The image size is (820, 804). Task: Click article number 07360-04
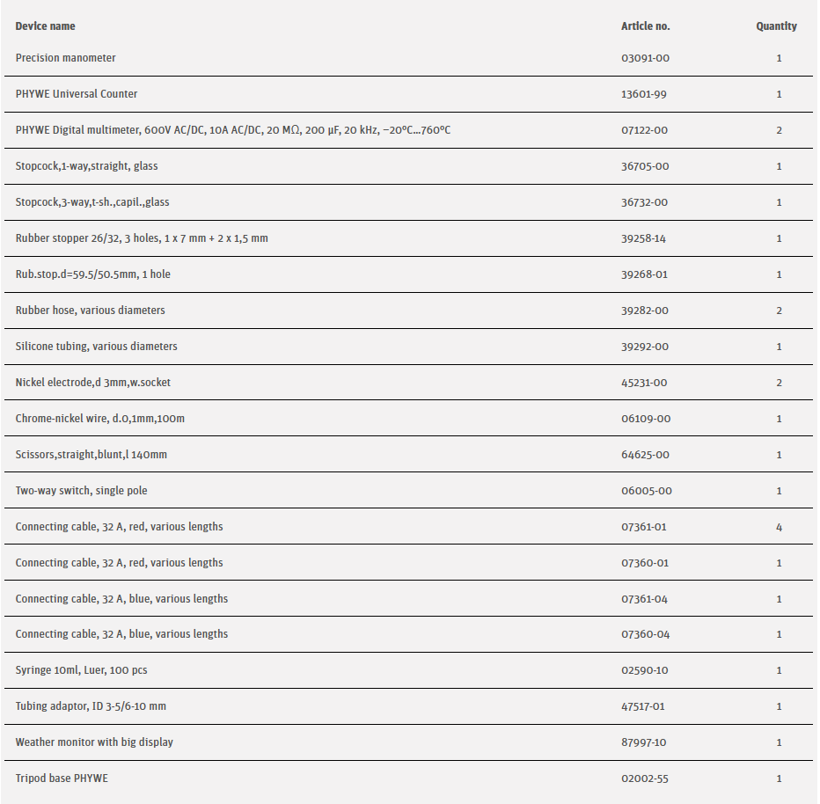(644, 634)
